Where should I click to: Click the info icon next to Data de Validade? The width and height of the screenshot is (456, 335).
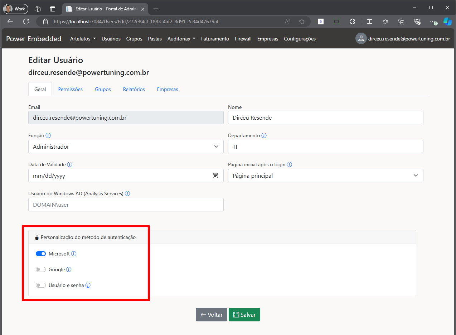(x=70, y=165)
